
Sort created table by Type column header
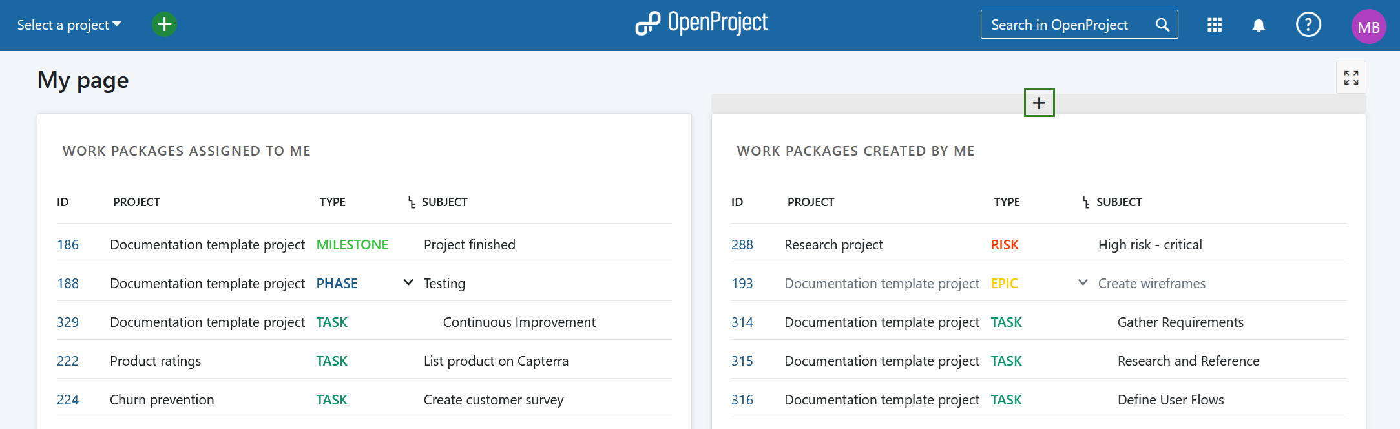click(x=1007, y=202)
